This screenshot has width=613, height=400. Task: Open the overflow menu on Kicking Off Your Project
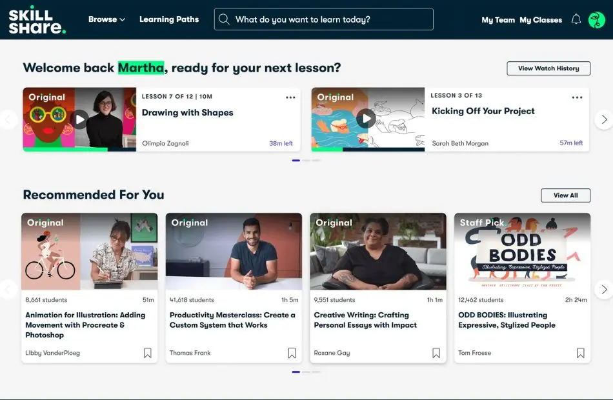[x=576, y=97]
